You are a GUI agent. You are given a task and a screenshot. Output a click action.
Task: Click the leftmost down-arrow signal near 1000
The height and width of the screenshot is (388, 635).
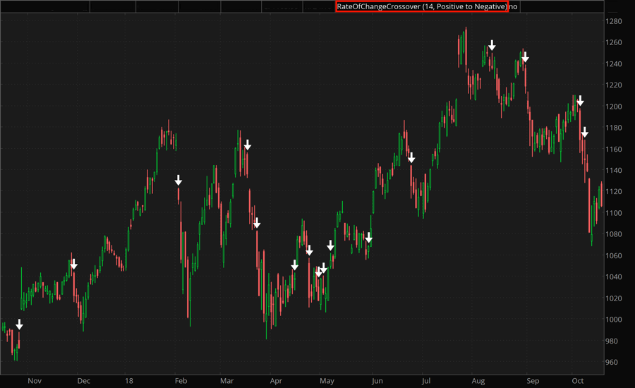click(x=20, y=325)
